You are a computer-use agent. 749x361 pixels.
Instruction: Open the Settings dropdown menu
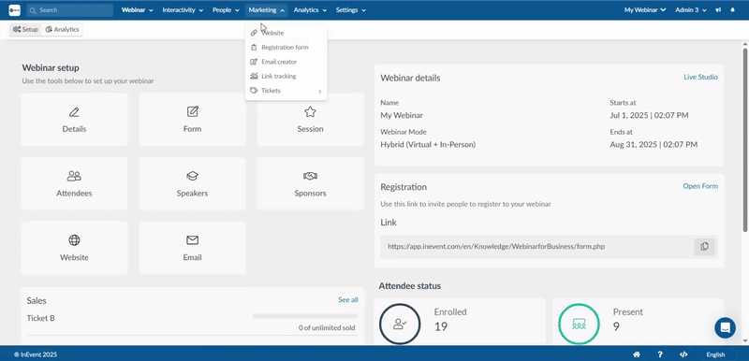(350, 10)
